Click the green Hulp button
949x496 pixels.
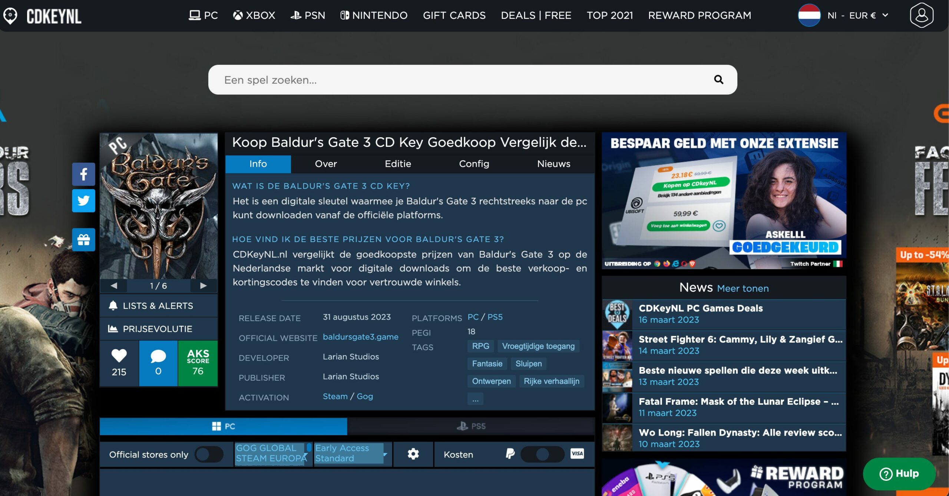899,474
